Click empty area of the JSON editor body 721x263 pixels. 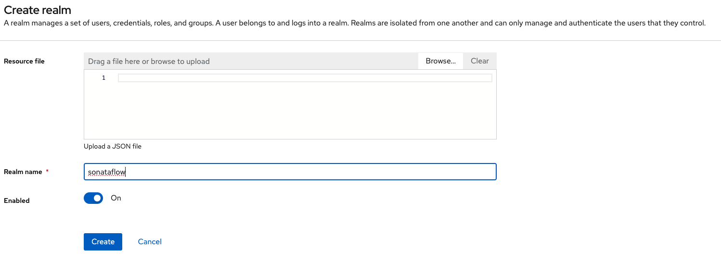(289, 113)
